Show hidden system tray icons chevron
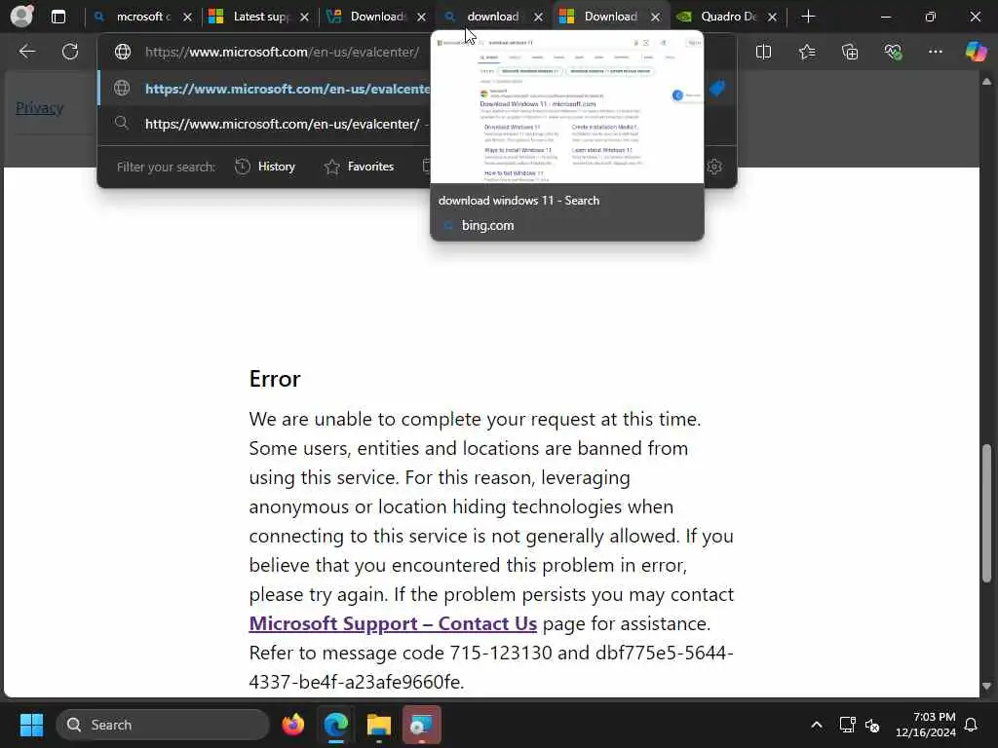The image size is (998, 748). coord(816,725)
